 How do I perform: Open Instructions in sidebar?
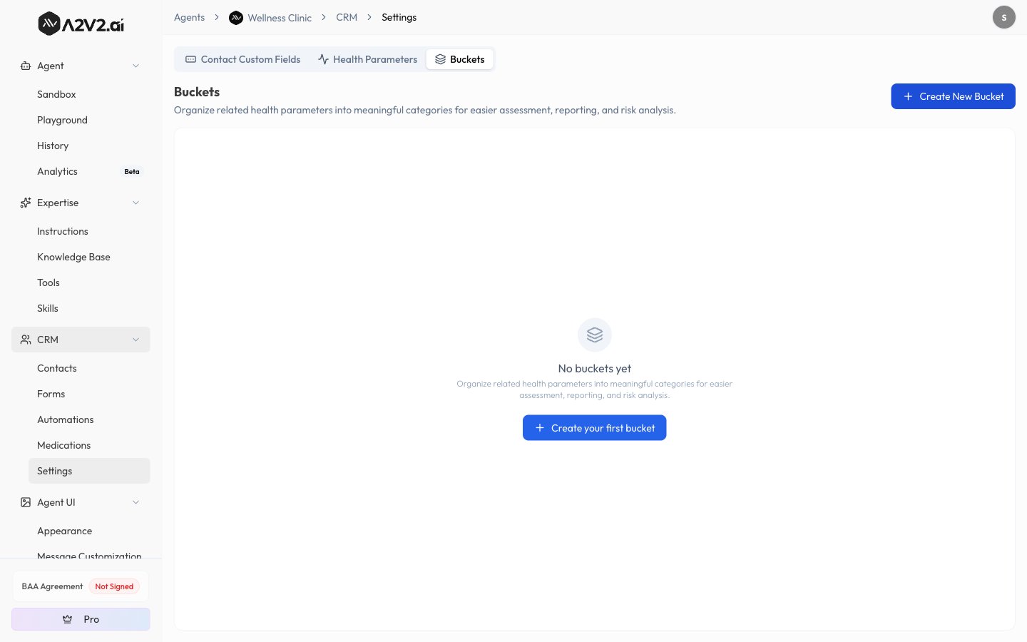click(x=89, y=231)
